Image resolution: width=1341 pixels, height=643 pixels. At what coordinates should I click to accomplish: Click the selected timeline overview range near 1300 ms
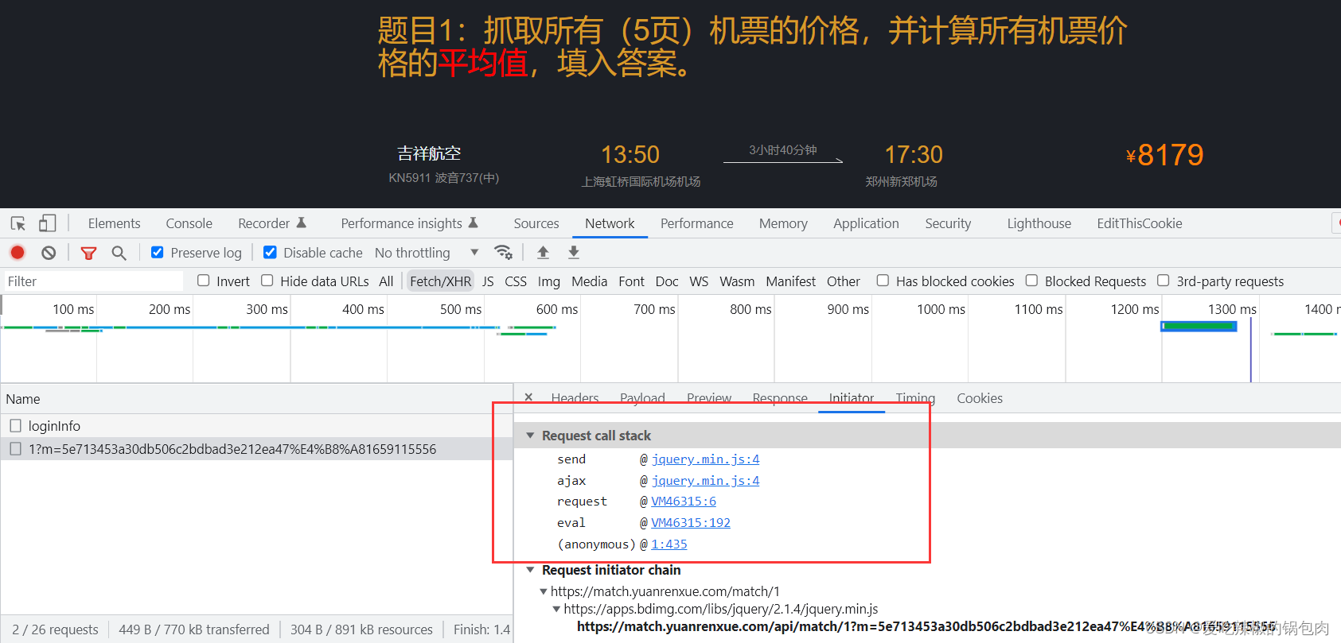1199,326
